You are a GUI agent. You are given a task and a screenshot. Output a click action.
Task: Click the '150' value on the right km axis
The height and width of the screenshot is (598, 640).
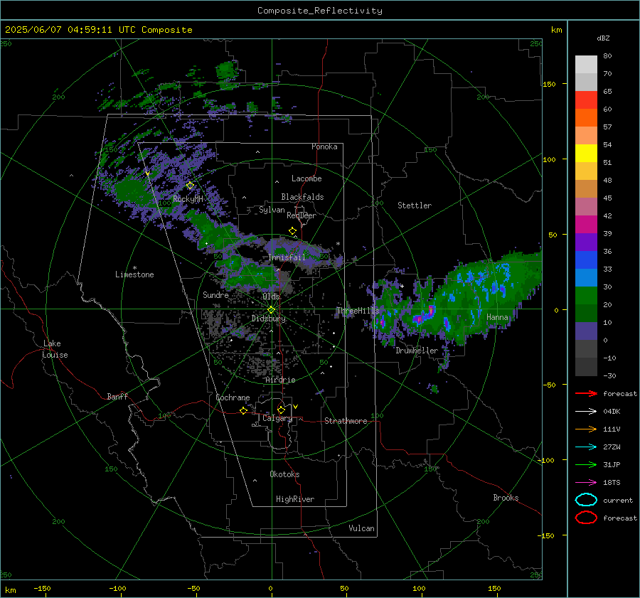(549, 84)
